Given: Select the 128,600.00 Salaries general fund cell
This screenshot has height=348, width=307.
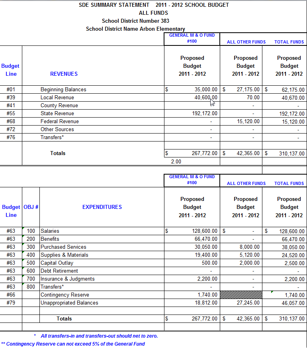Looking at the screenshot, I should [x=192, y=231].
